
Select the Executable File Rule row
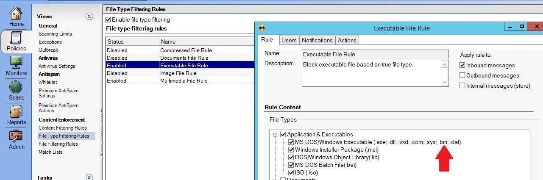click(180, 65)
